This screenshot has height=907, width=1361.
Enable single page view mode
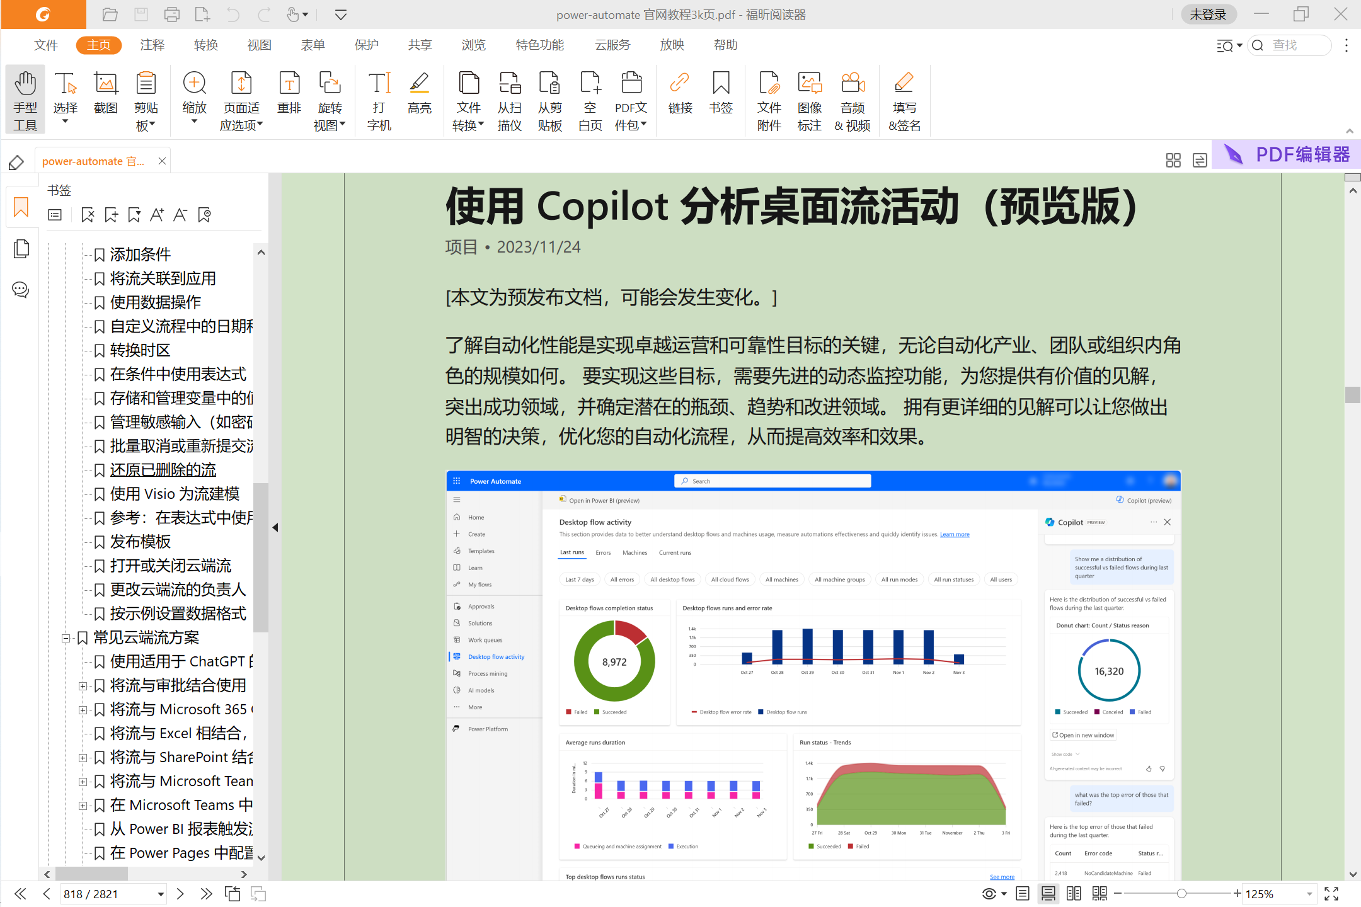[1023, 894]
